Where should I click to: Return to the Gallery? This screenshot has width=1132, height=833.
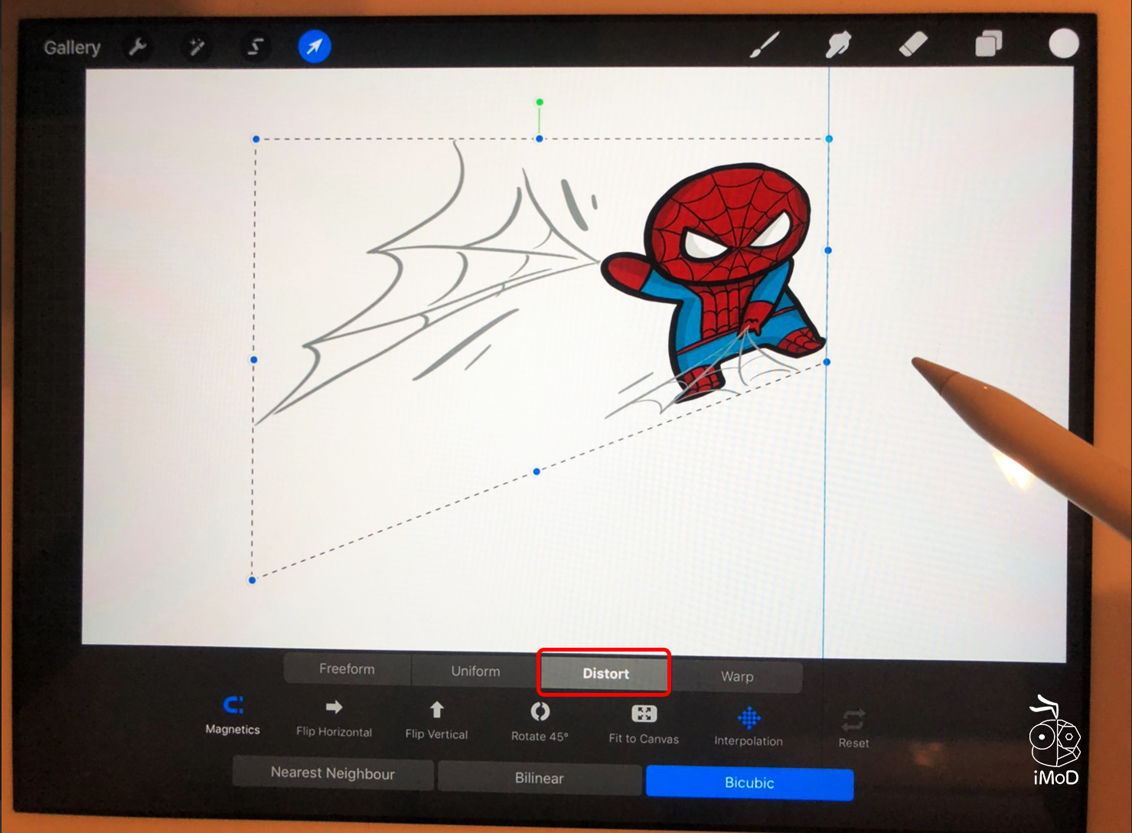(x=72, y=47)
